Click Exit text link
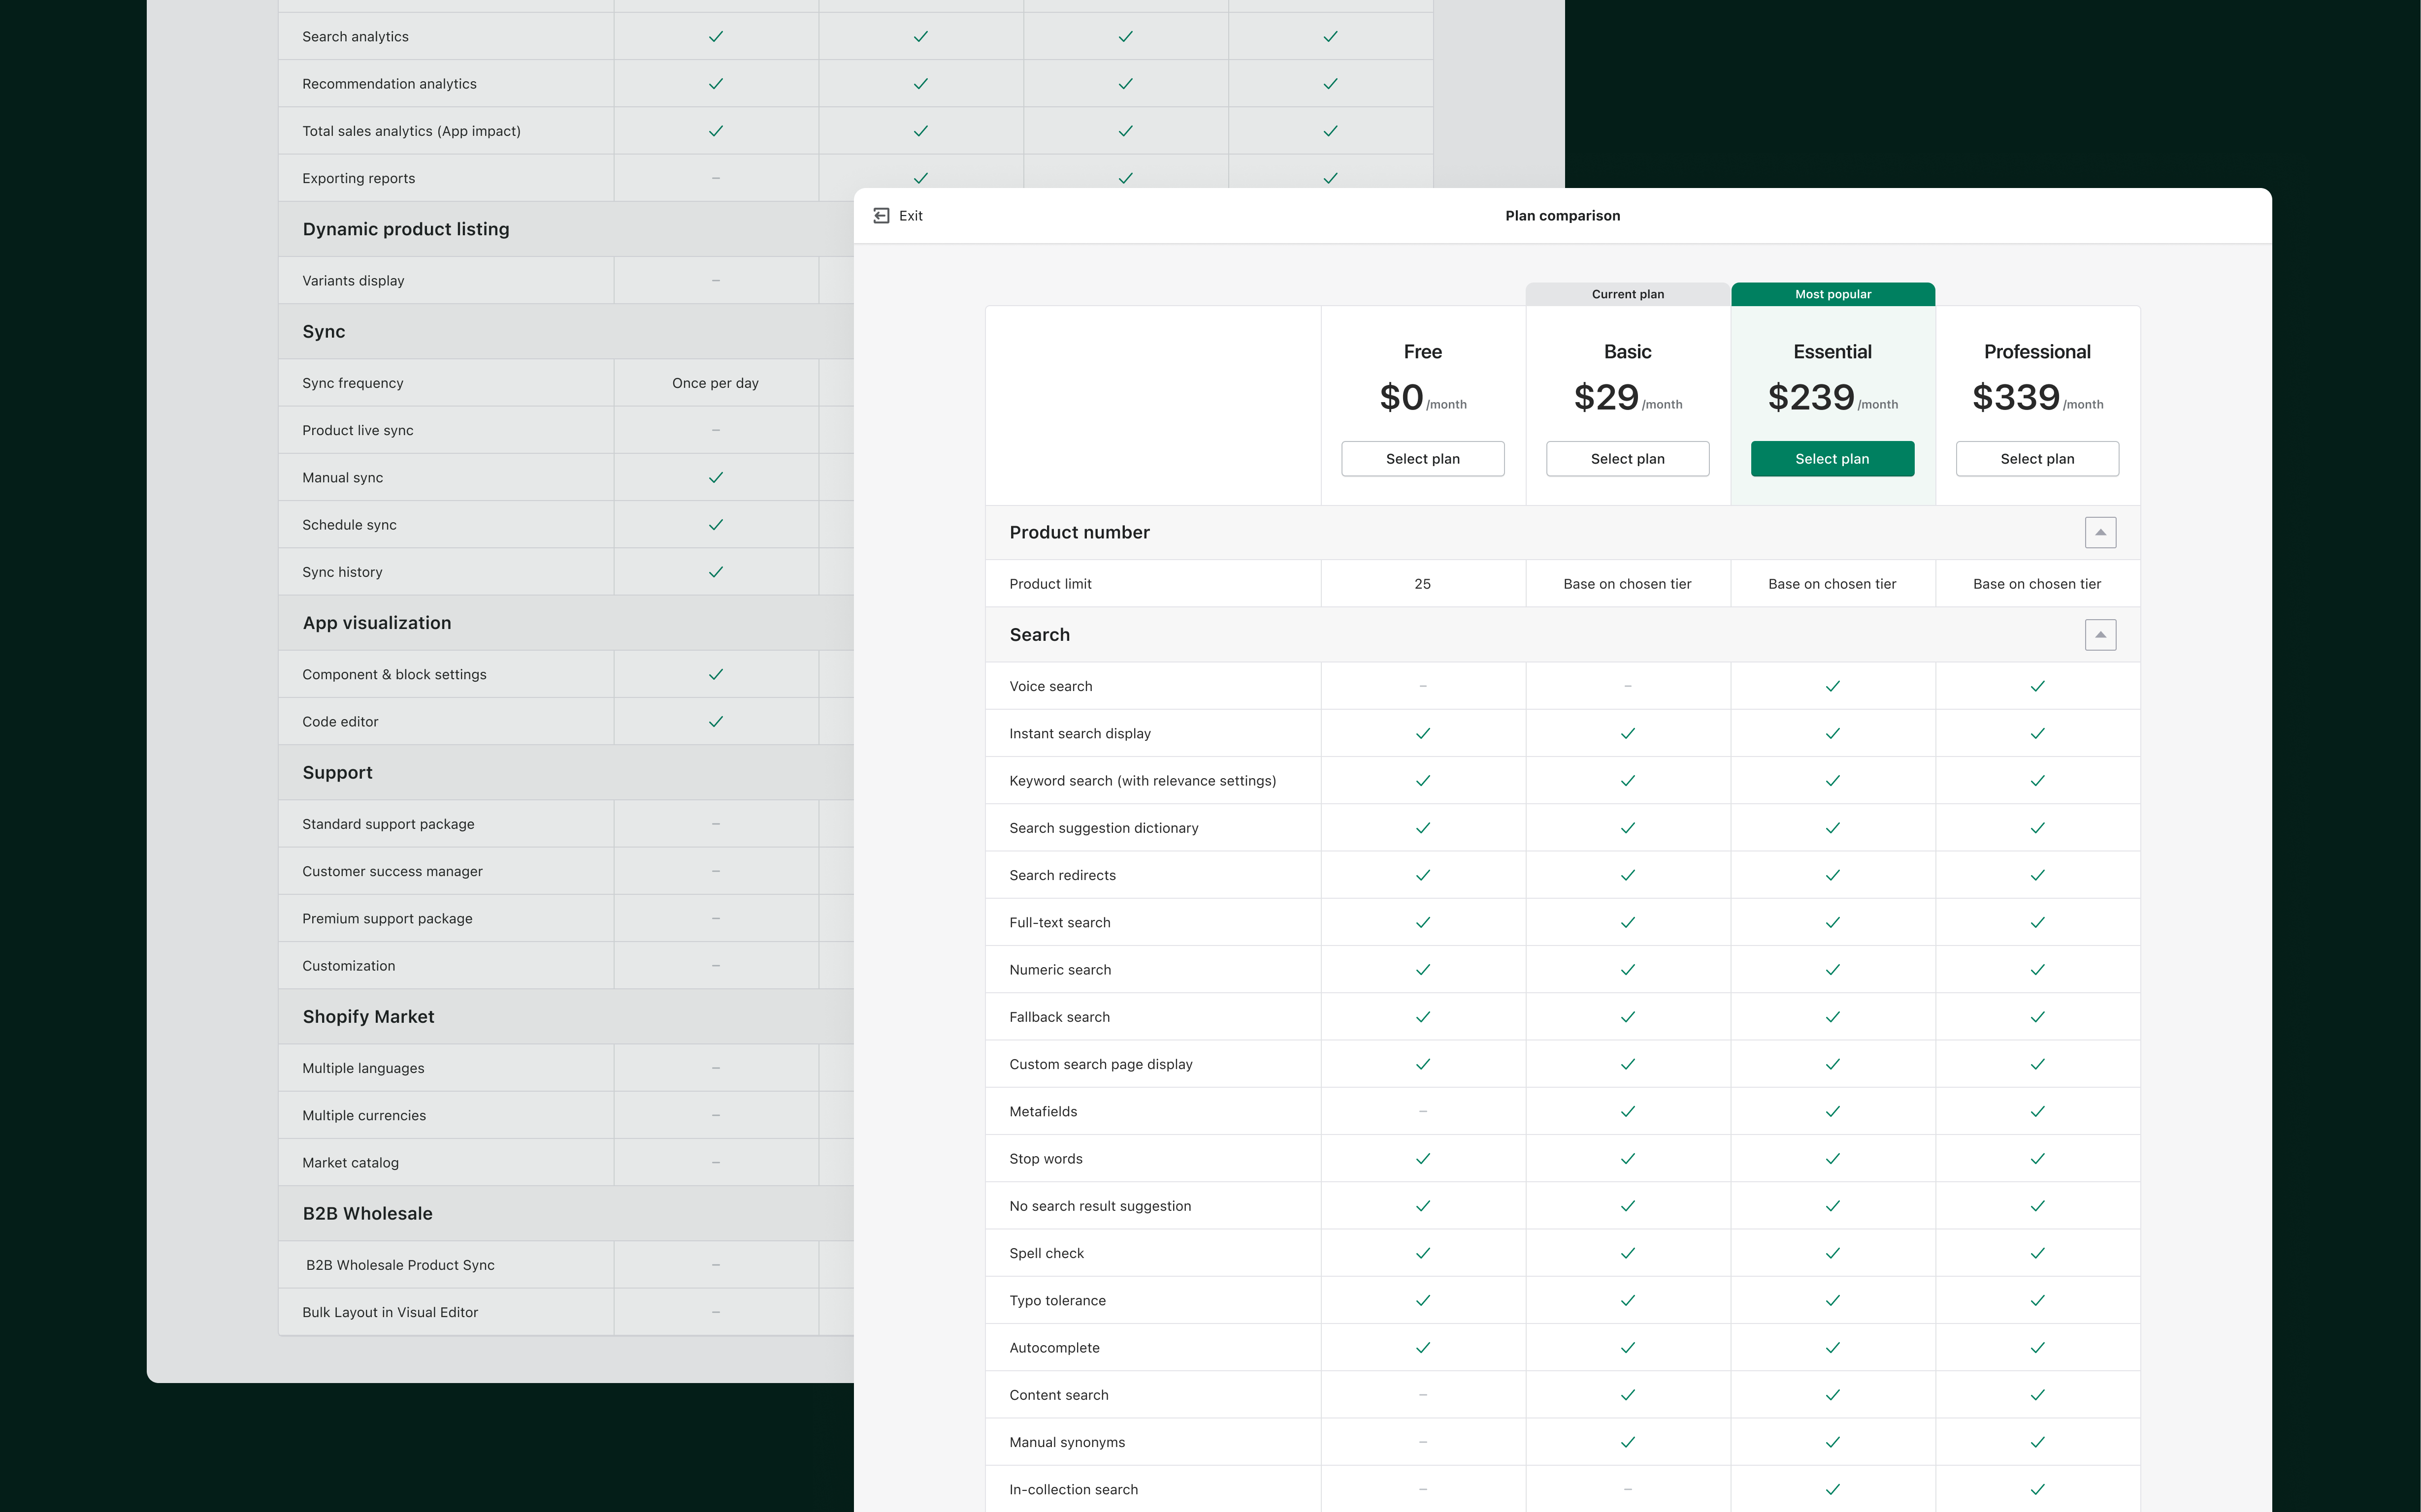The height and width of the screenshot is (1512, 2421). (911, 215)
